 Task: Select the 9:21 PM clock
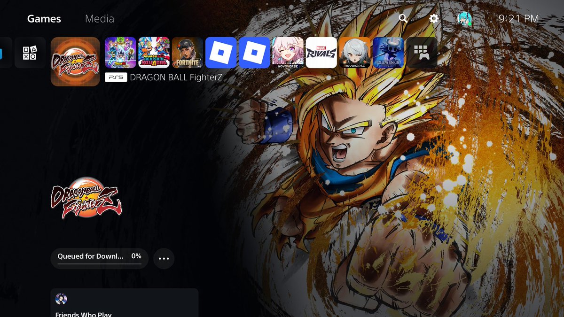pos(518,19)
